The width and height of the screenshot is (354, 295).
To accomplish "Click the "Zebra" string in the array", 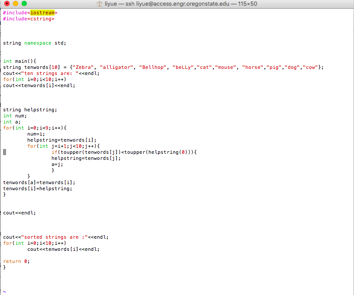I will point(83,67).
